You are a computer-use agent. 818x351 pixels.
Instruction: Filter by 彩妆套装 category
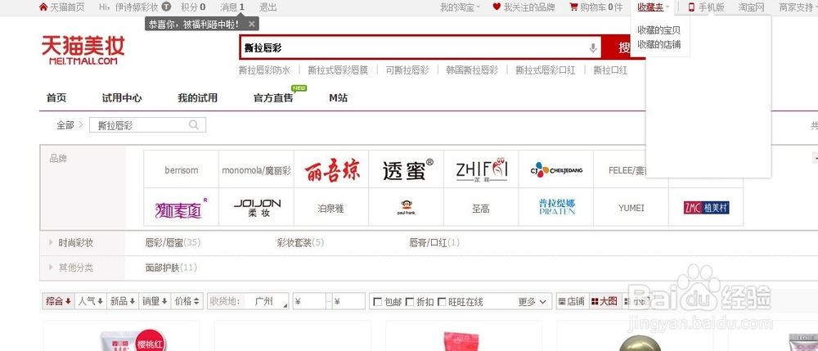coord(300,242)
